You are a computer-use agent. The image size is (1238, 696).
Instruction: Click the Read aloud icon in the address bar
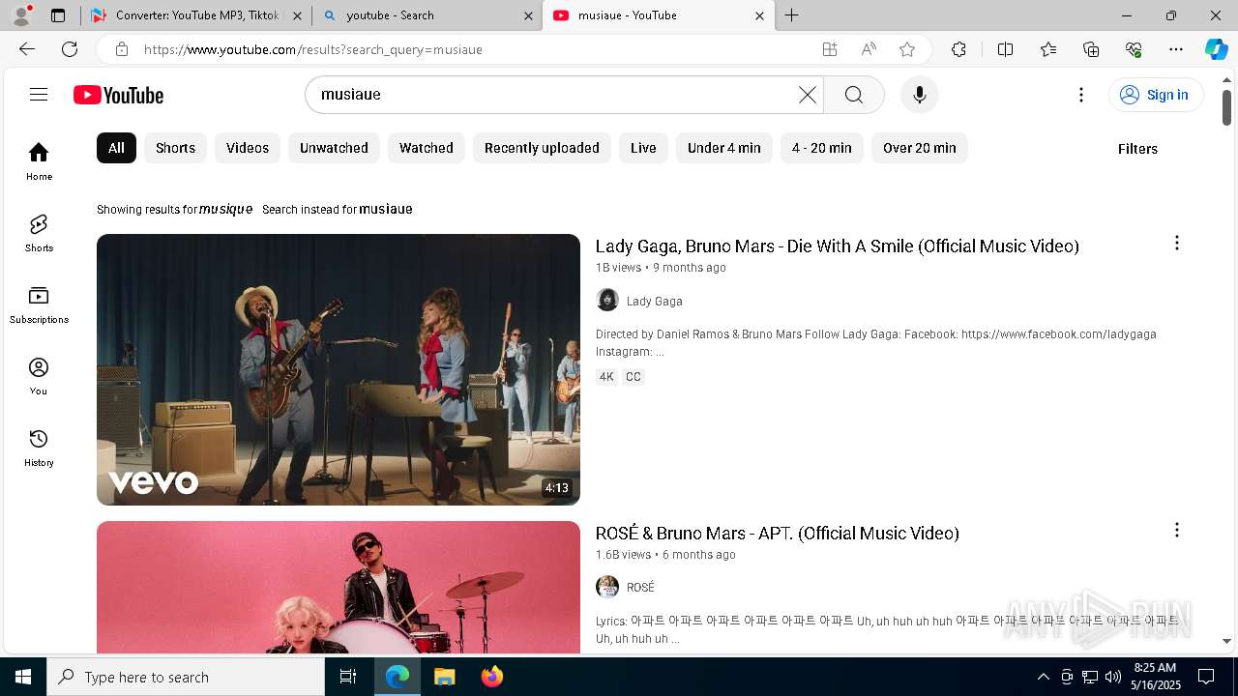[x=869, y=49]
